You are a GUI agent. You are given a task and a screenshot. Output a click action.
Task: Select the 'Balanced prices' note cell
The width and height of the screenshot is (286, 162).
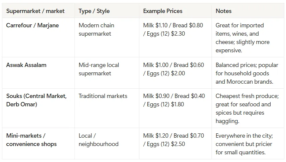(247, 73)
